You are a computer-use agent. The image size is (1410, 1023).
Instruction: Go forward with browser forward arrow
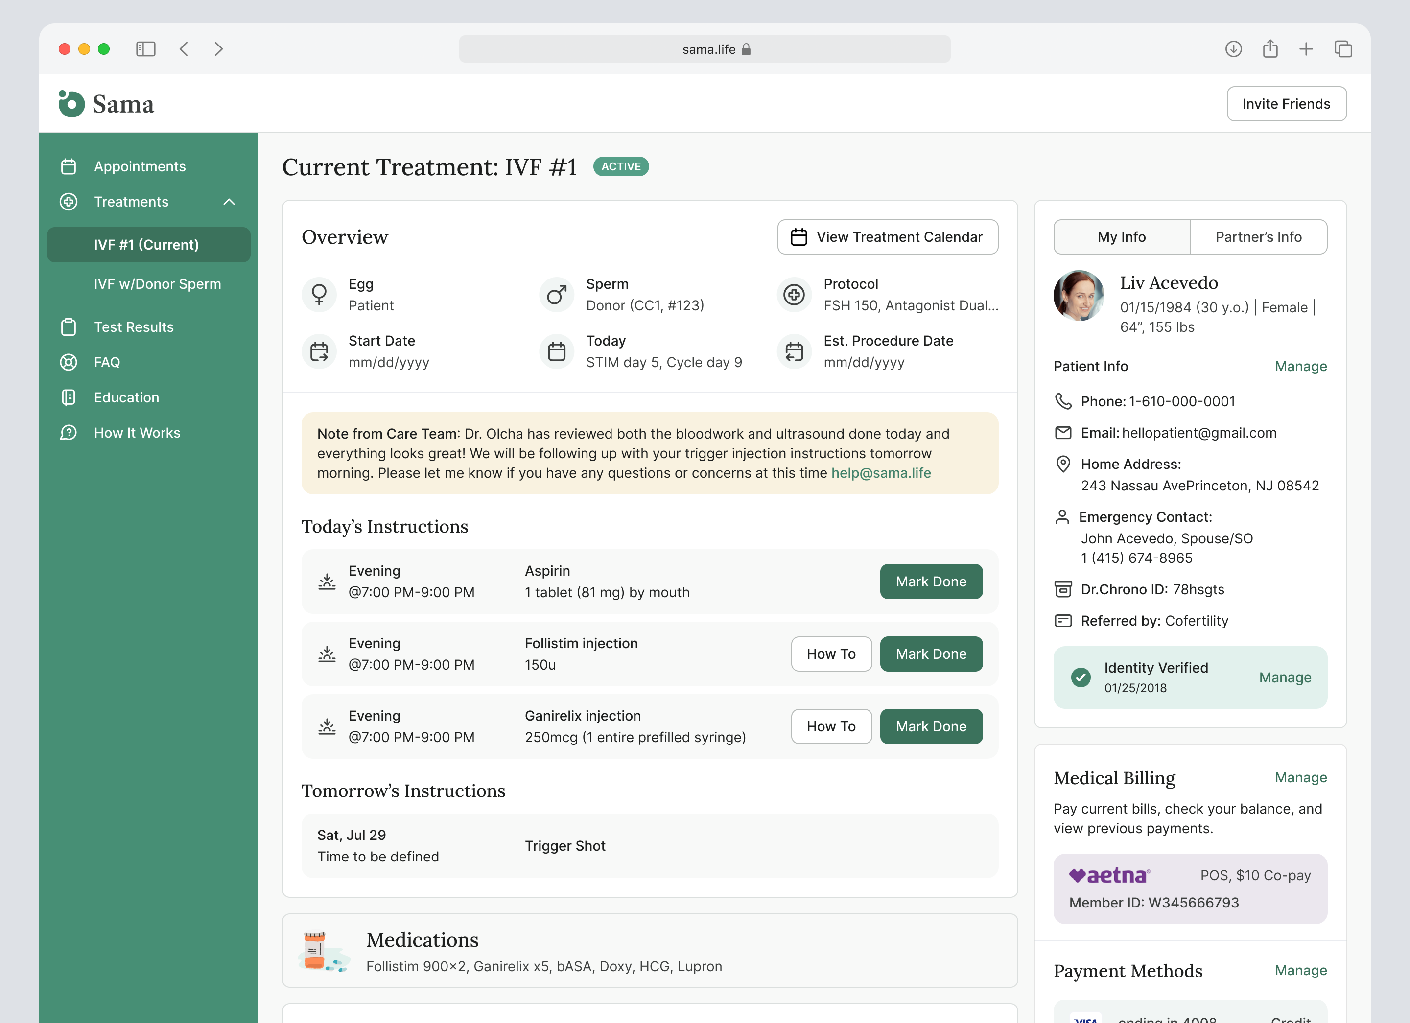[x=218, y=49]
